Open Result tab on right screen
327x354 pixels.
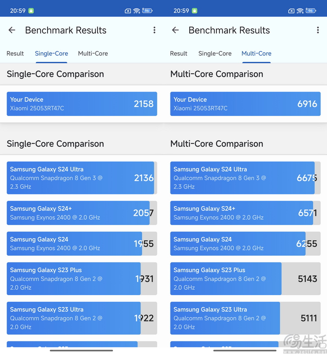179,54
